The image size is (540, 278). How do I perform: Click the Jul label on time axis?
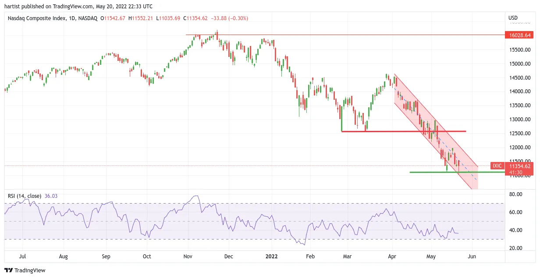[x=23, y=256]
